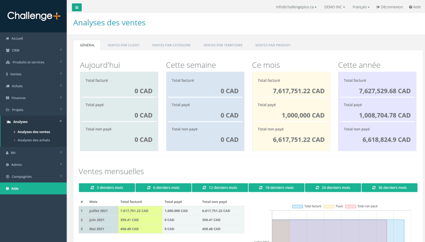Switch to Ventes par client tab
This screenshot has height=242, width=425.
(123, 45)
